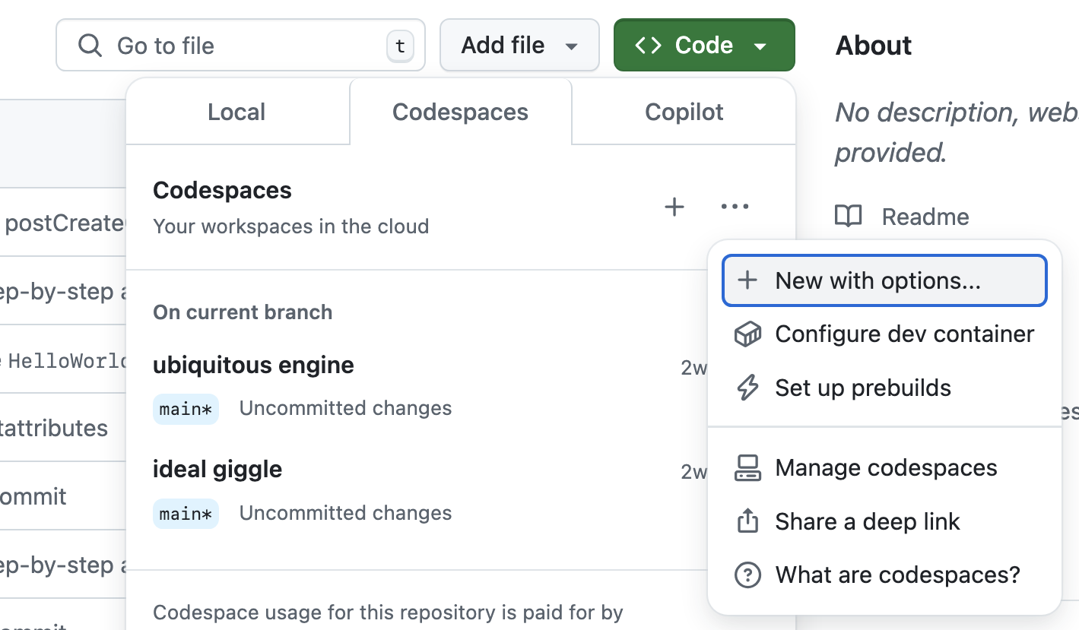
Task: Open the Readme link in About
Action: (x=925, y=217)
